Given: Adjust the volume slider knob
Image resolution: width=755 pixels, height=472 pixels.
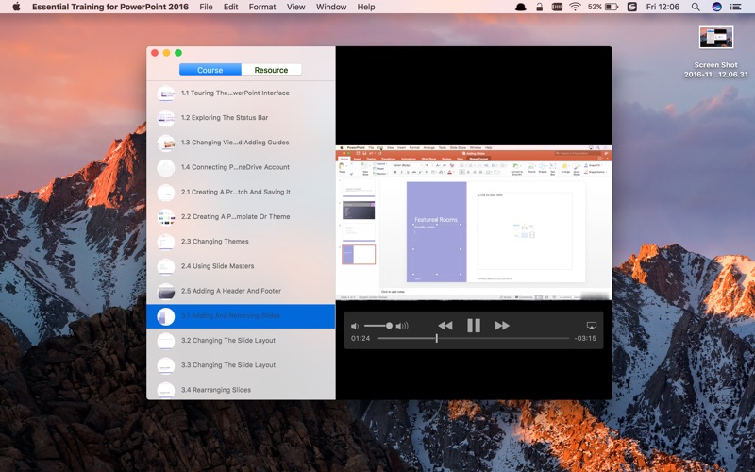Looking at the screenshot, I should pos(389,326).
